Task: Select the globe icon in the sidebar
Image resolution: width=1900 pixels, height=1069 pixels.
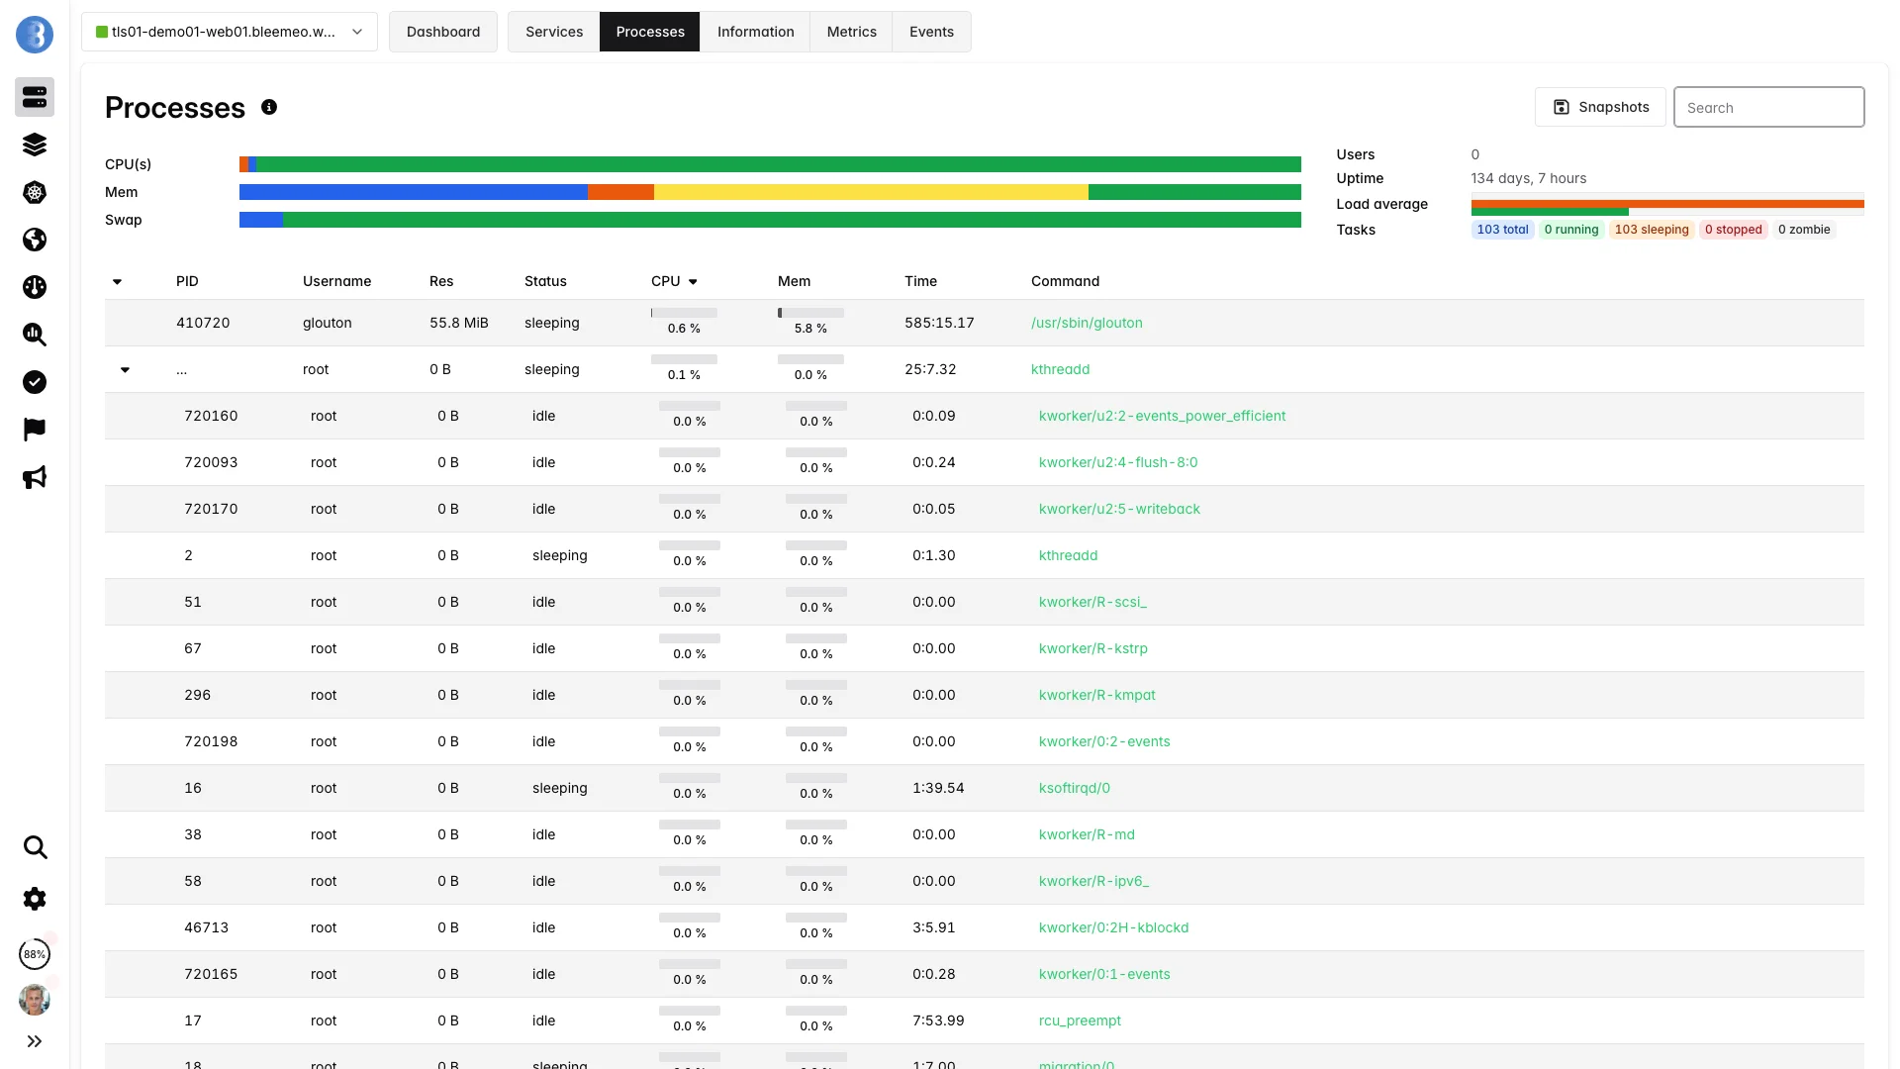Action: pyautogui.click(x=35, y=240)
